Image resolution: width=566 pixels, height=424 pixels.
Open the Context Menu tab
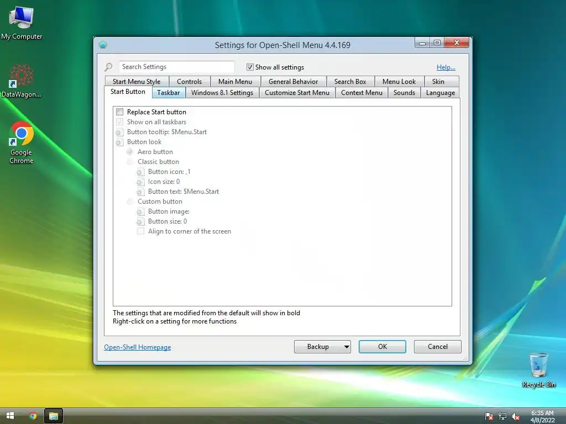(x=361, y=93)
